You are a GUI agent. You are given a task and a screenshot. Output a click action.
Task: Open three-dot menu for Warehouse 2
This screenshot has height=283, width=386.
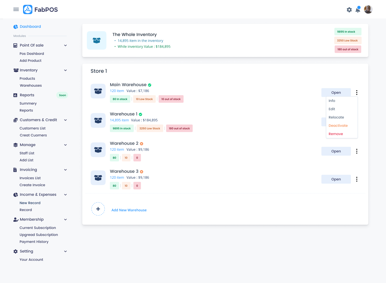click(x=357, y=151)
